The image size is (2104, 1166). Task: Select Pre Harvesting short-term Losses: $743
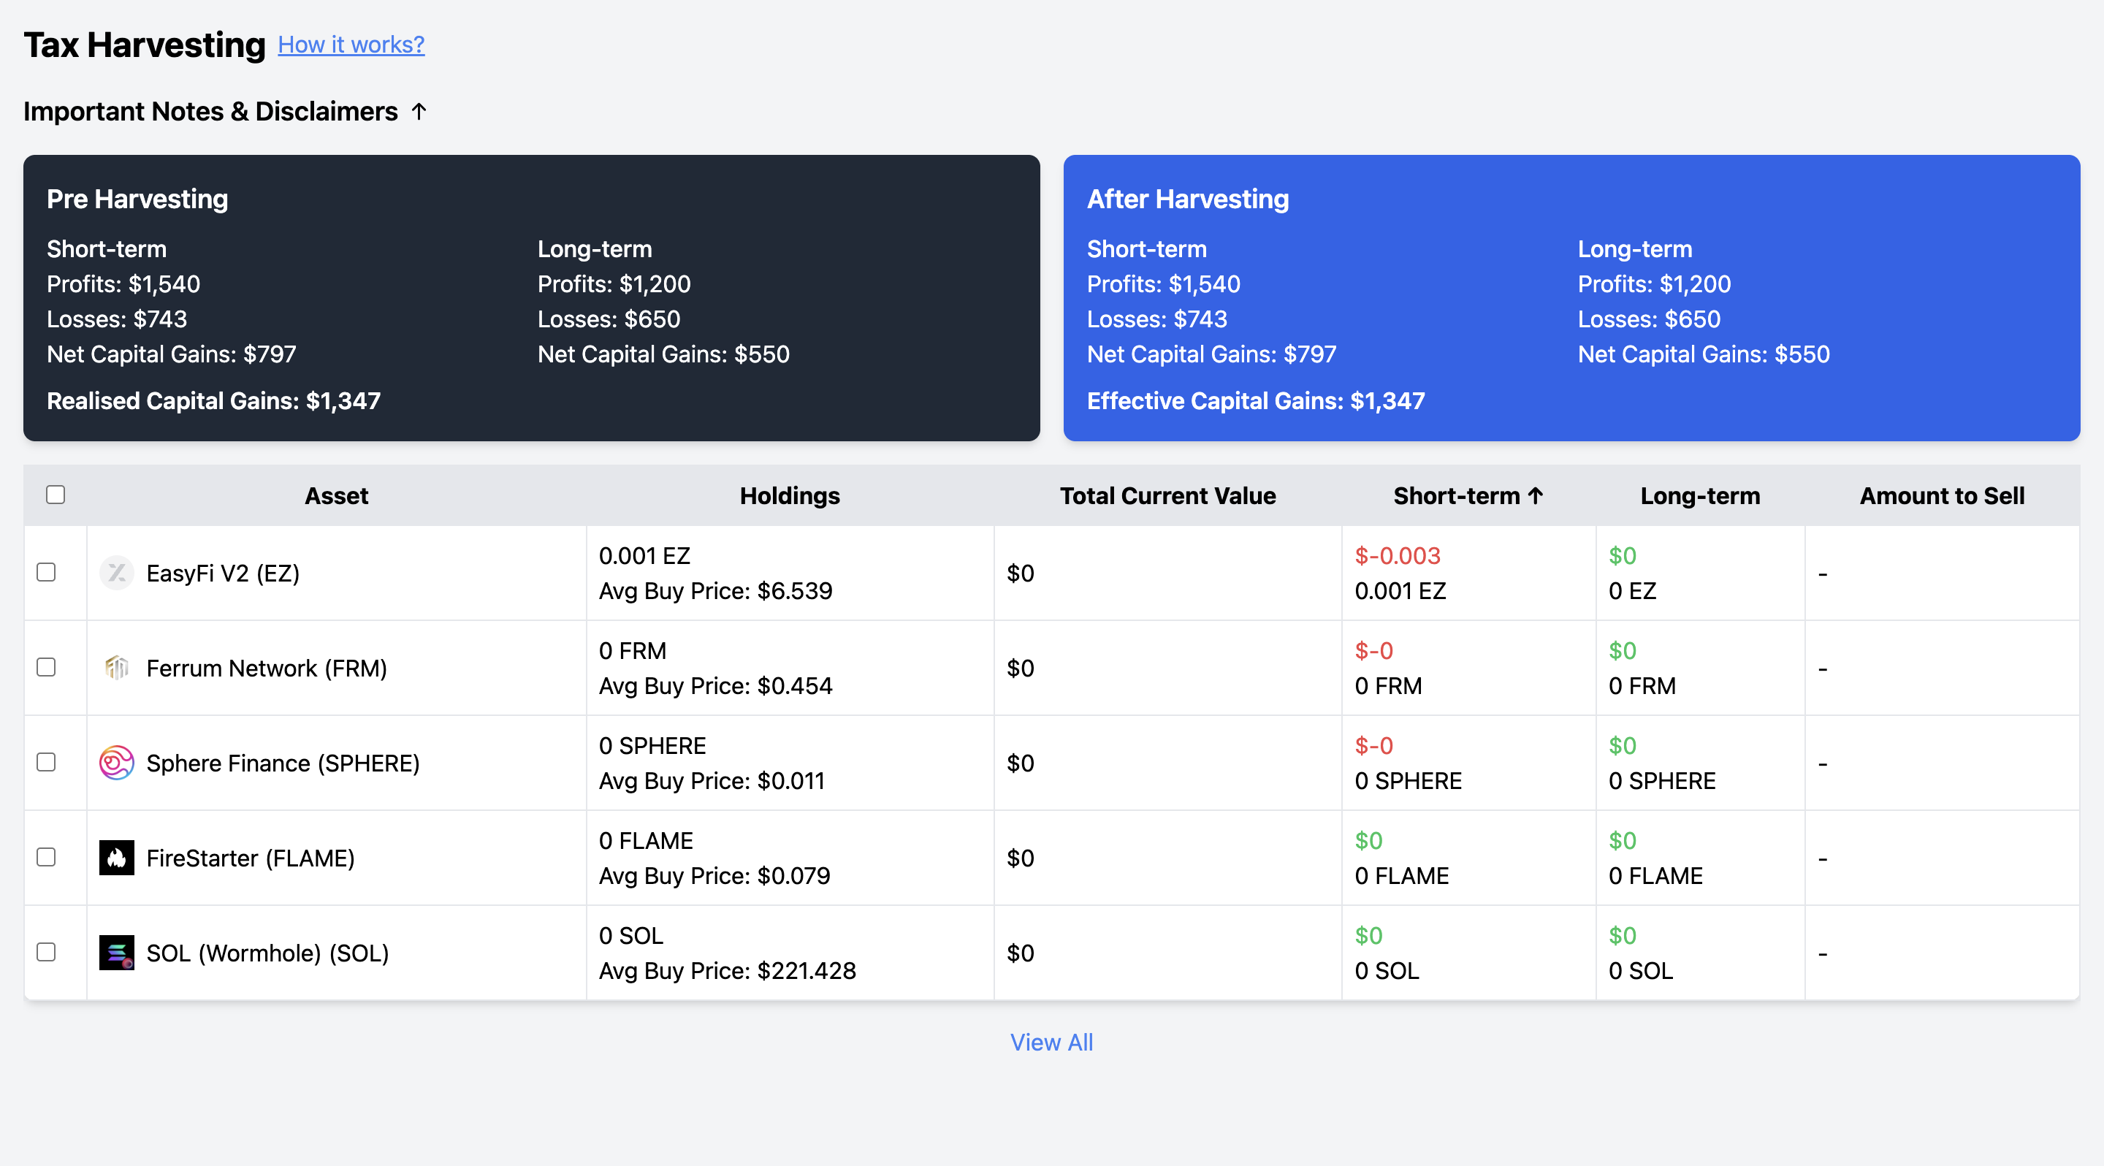click(117, 319)
